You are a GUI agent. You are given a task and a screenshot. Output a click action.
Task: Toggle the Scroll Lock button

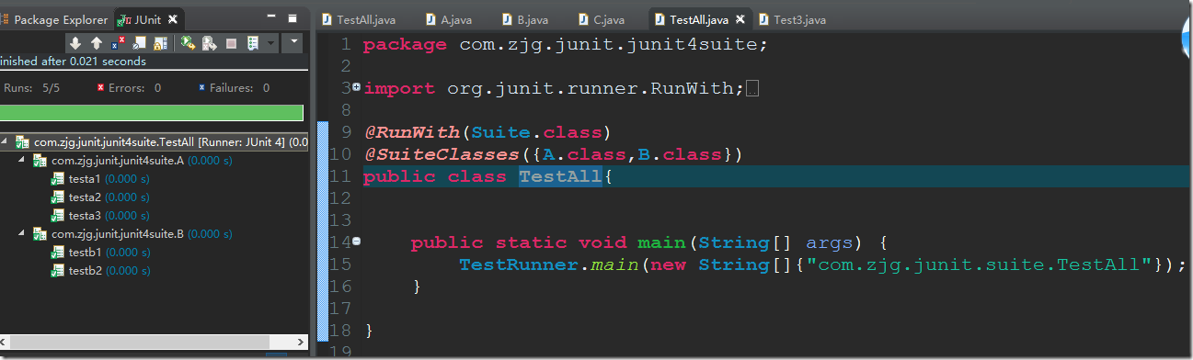(160, 43)
